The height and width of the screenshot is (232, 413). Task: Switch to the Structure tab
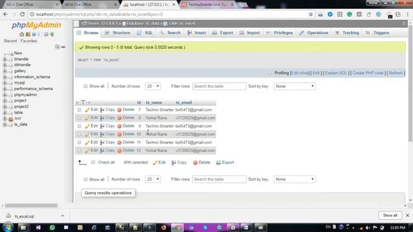[117, 33]
